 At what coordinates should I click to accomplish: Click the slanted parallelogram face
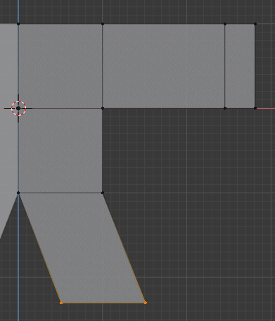coord(82,248)
